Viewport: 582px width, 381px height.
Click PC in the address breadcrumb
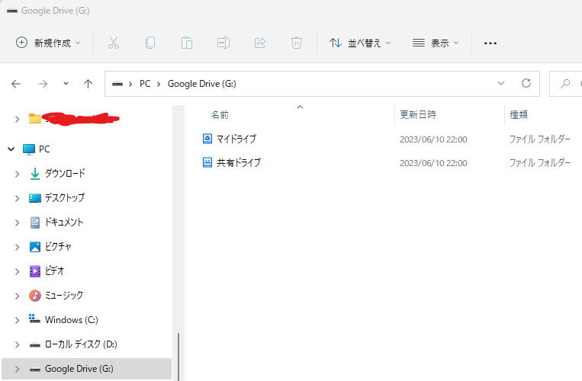tap(145, 84)
